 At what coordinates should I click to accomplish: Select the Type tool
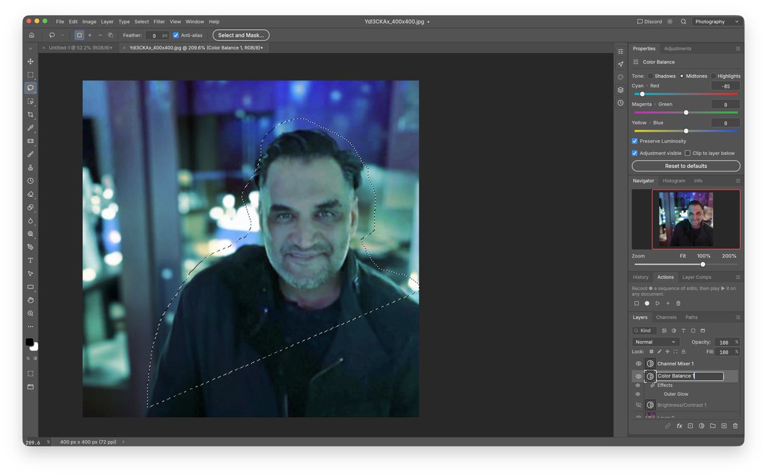tap(30, 260)
